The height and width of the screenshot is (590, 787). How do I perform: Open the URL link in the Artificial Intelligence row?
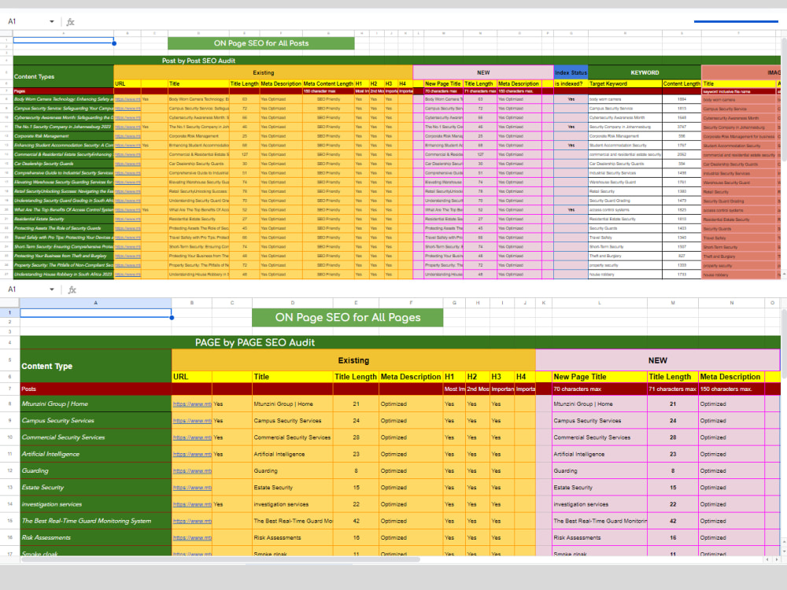tap(192, 454)
